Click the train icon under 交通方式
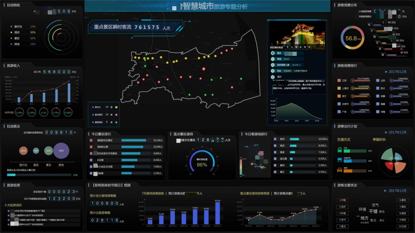The image size is (415, 233). tap(340, 150)
